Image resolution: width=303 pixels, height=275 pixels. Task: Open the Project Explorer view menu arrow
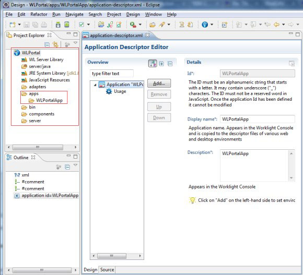pos(76,43)
